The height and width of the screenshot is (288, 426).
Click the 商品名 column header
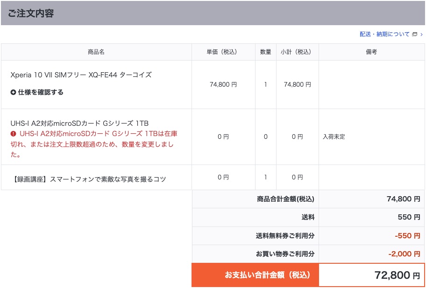click(96, 52)
